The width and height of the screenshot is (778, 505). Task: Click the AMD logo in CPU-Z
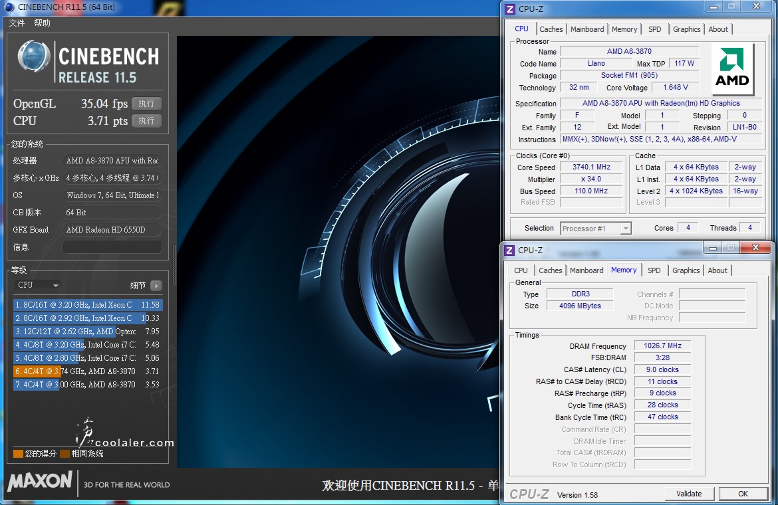pyautogui.click(x=732, y=68)
